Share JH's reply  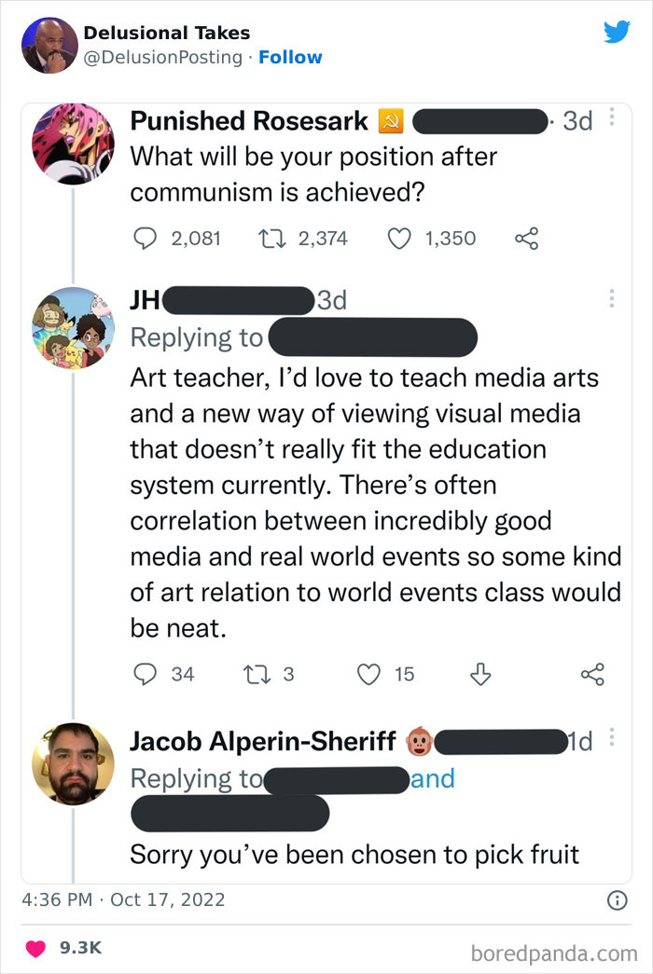coord(592,674)
